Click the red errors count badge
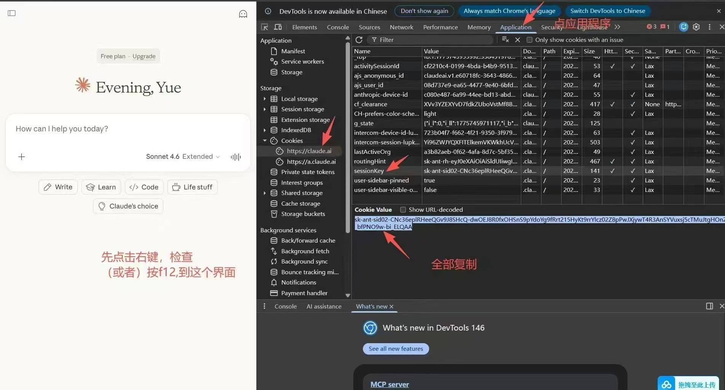The height and width of the screenshot is (390, 725). click(x=652, y=27)
